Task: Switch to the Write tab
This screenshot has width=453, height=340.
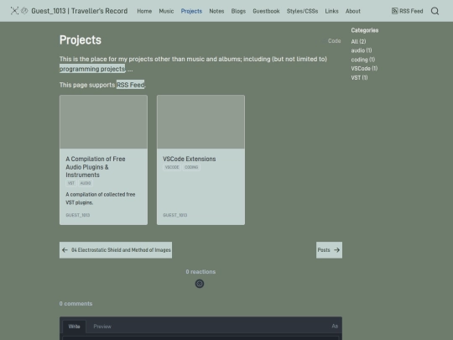Action: coord(75,327)
